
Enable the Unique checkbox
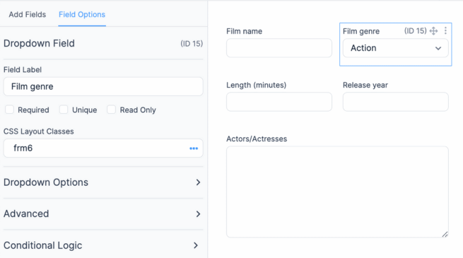pyautogui.click(x=64, y=110)
